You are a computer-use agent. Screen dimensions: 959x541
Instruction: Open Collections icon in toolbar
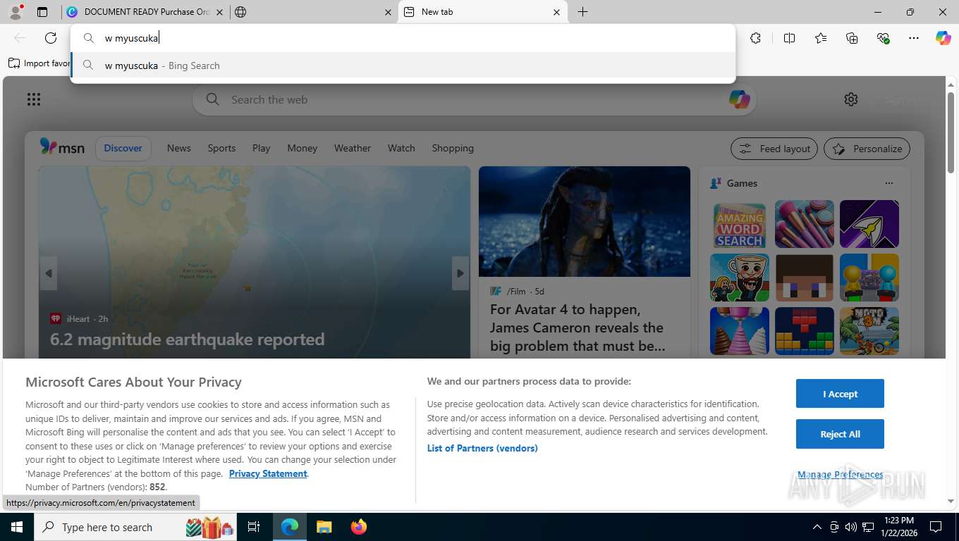pyautogui.click(x=852, y=38)
